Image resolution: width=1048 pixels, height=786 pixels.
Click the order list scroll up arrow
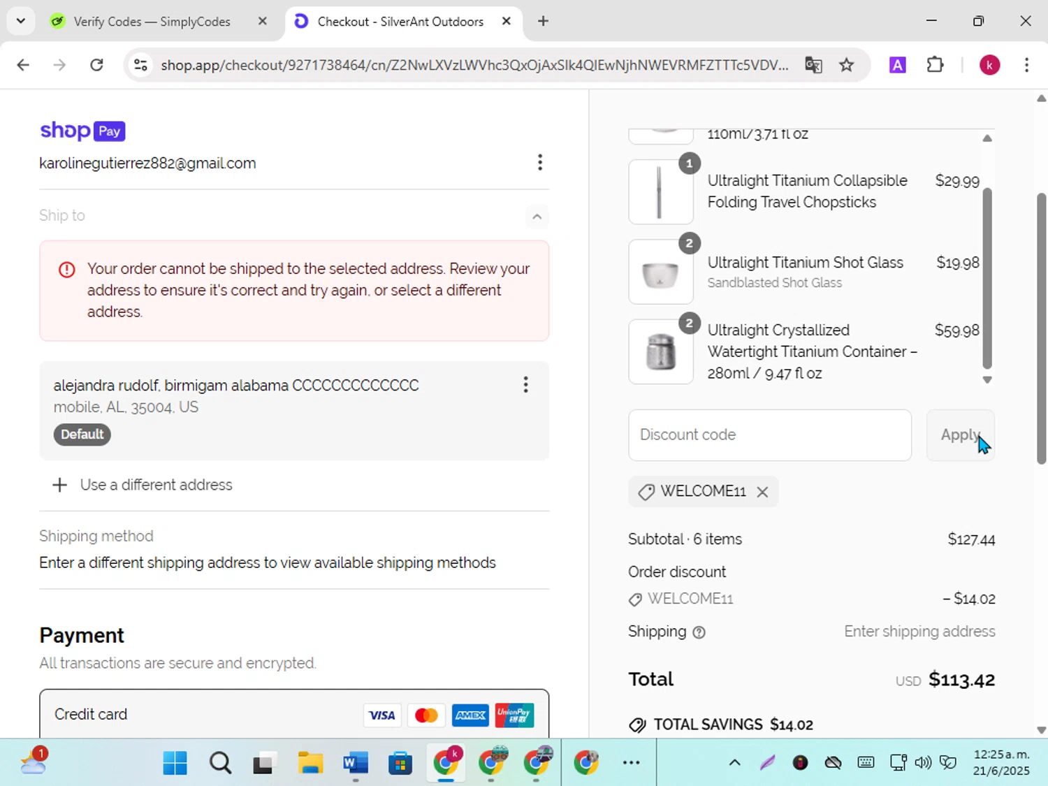987,138
